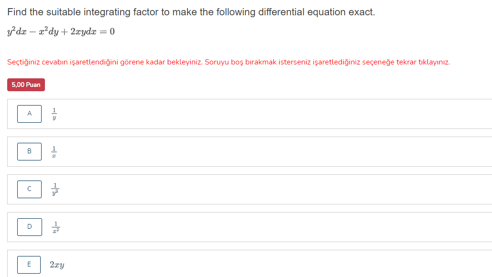
Task: Select answer option D with fraction 1/x²
Action: (x=29, y=227)
